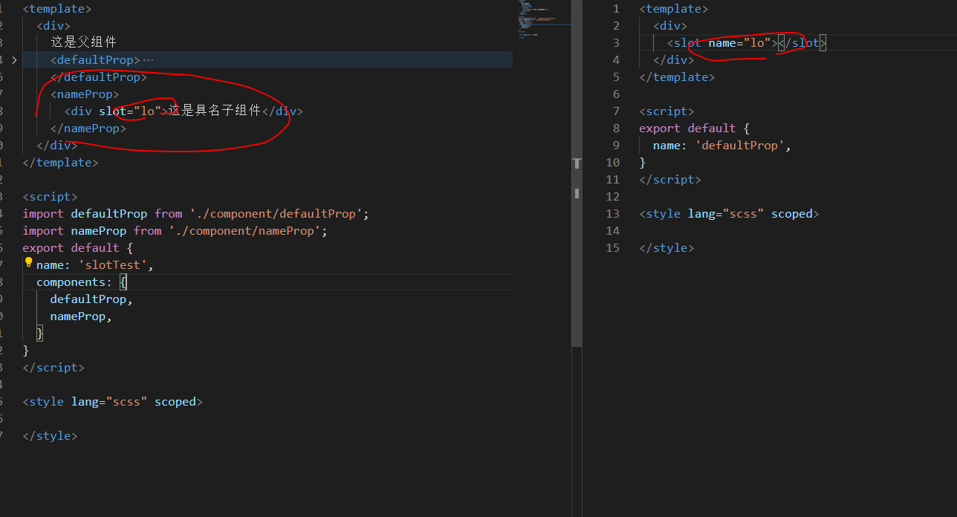The height and width of the screenshot is (517, 957).
Task: Click the 'slot="lo"' attribute in left editor
Action: coord(130,111)
